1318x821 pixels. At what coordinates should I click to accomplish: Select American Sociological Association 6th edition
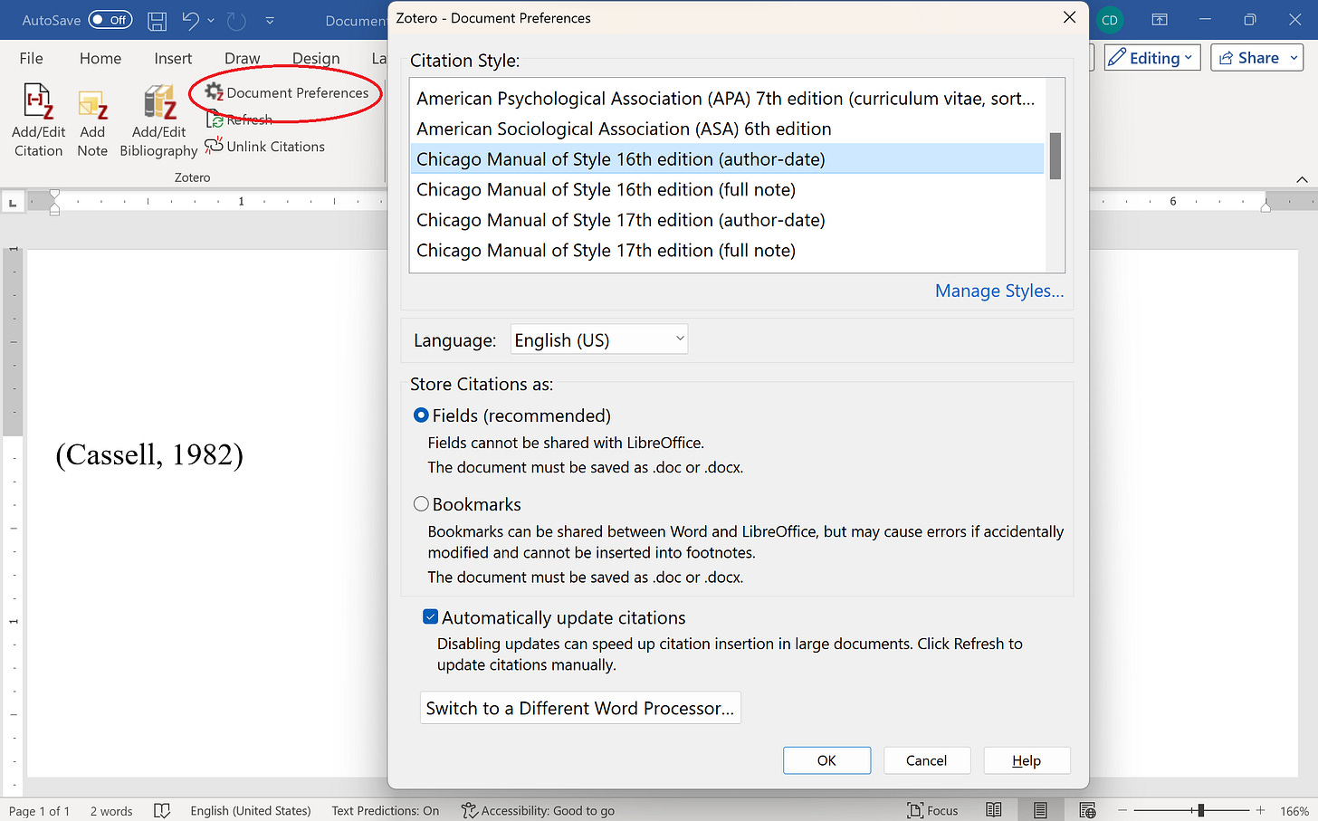727,129
